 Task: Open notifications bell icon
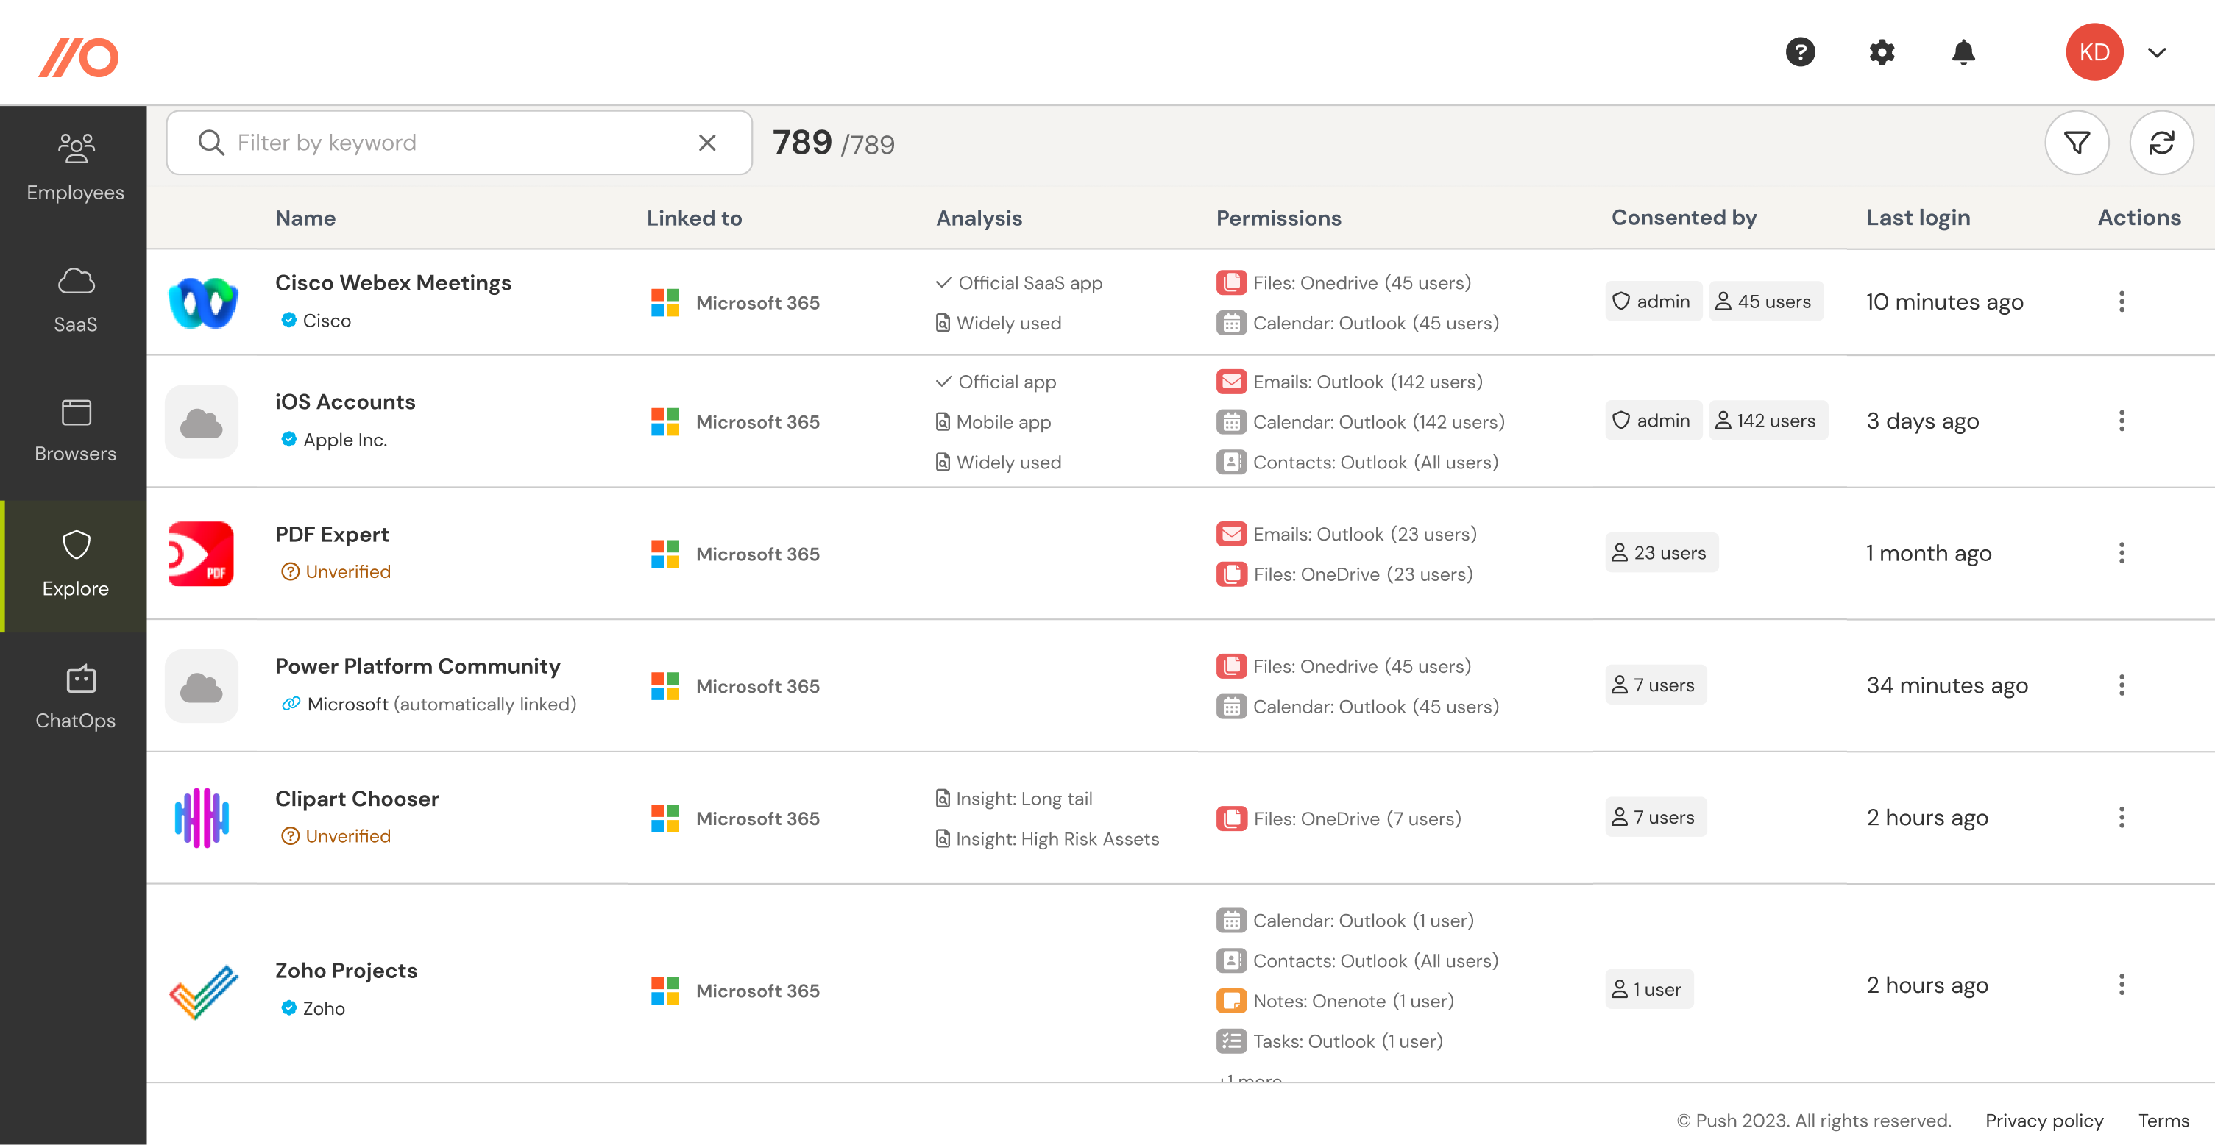click(1963, 52)
